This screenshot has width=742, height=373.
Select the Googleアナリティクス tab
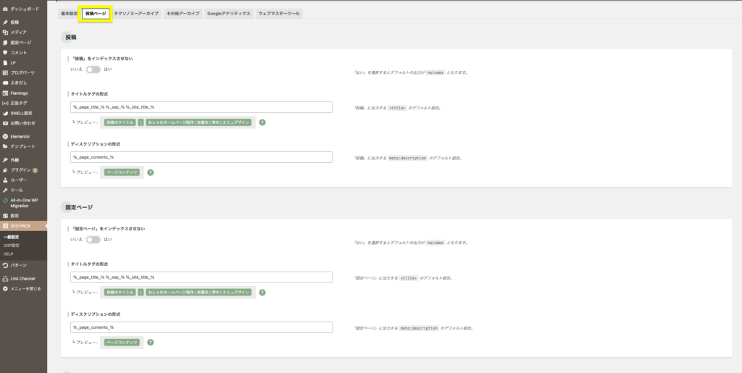click(228, 14)
